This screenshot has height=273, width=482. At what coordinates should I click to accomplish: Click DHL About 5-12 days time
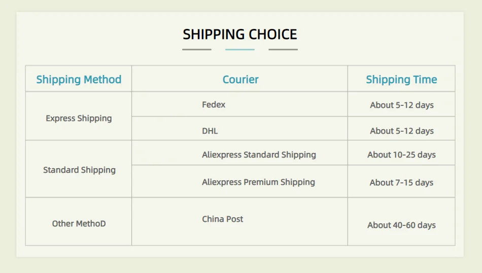[401, 131]
